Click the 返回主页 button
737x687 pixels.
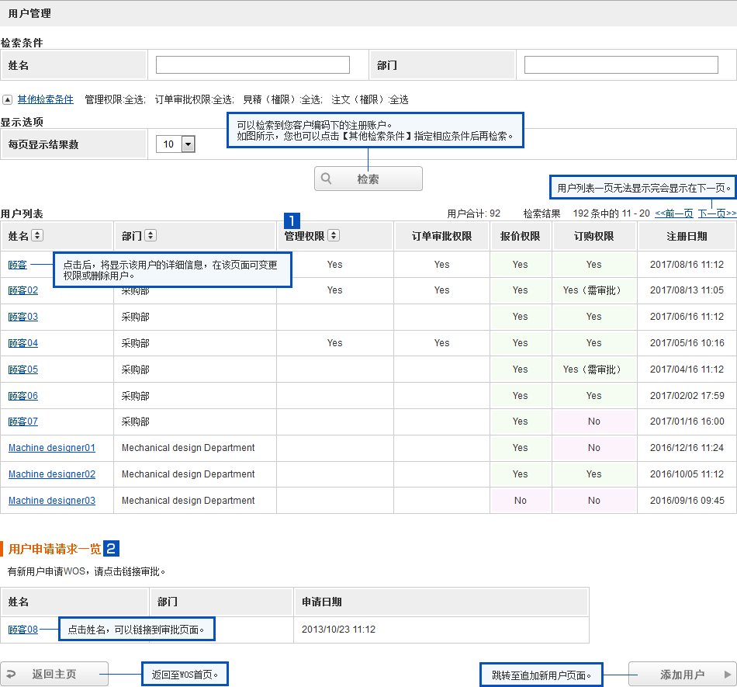[x=54, y=675]
